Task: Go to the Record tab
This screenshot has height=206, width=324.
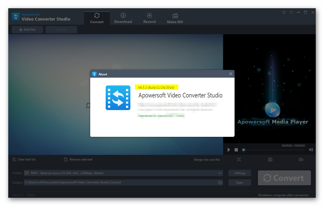Action: (149, 18)
